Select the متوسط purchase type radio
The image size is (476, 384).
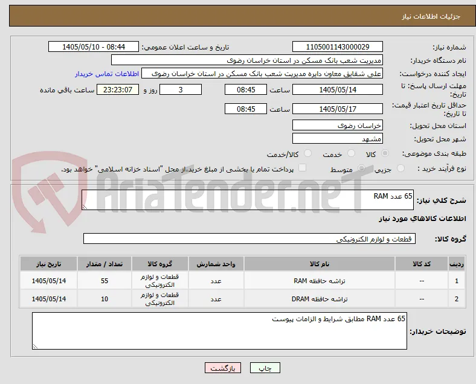[x=361, y=168]
